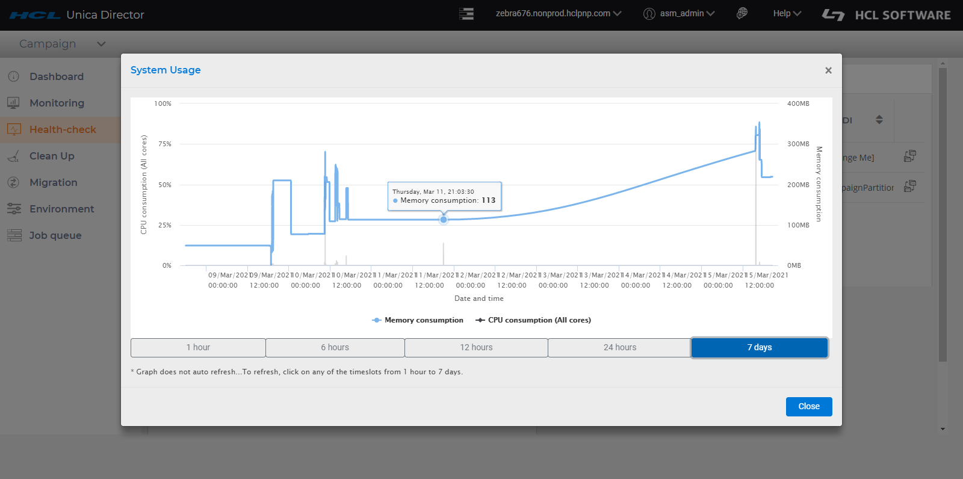Open the server list icon in header
963x479 pixels.
click(x=466, y=14)
